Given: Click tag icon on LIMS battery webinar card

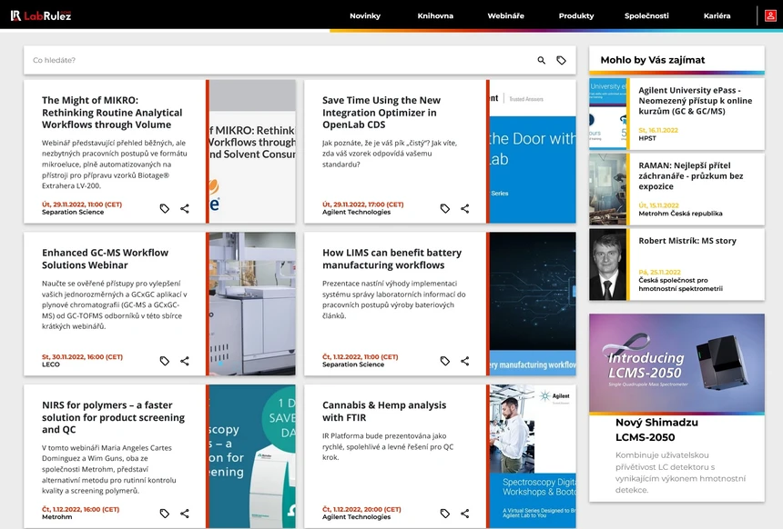Looking at the screenshot, I should coord(445,361).
